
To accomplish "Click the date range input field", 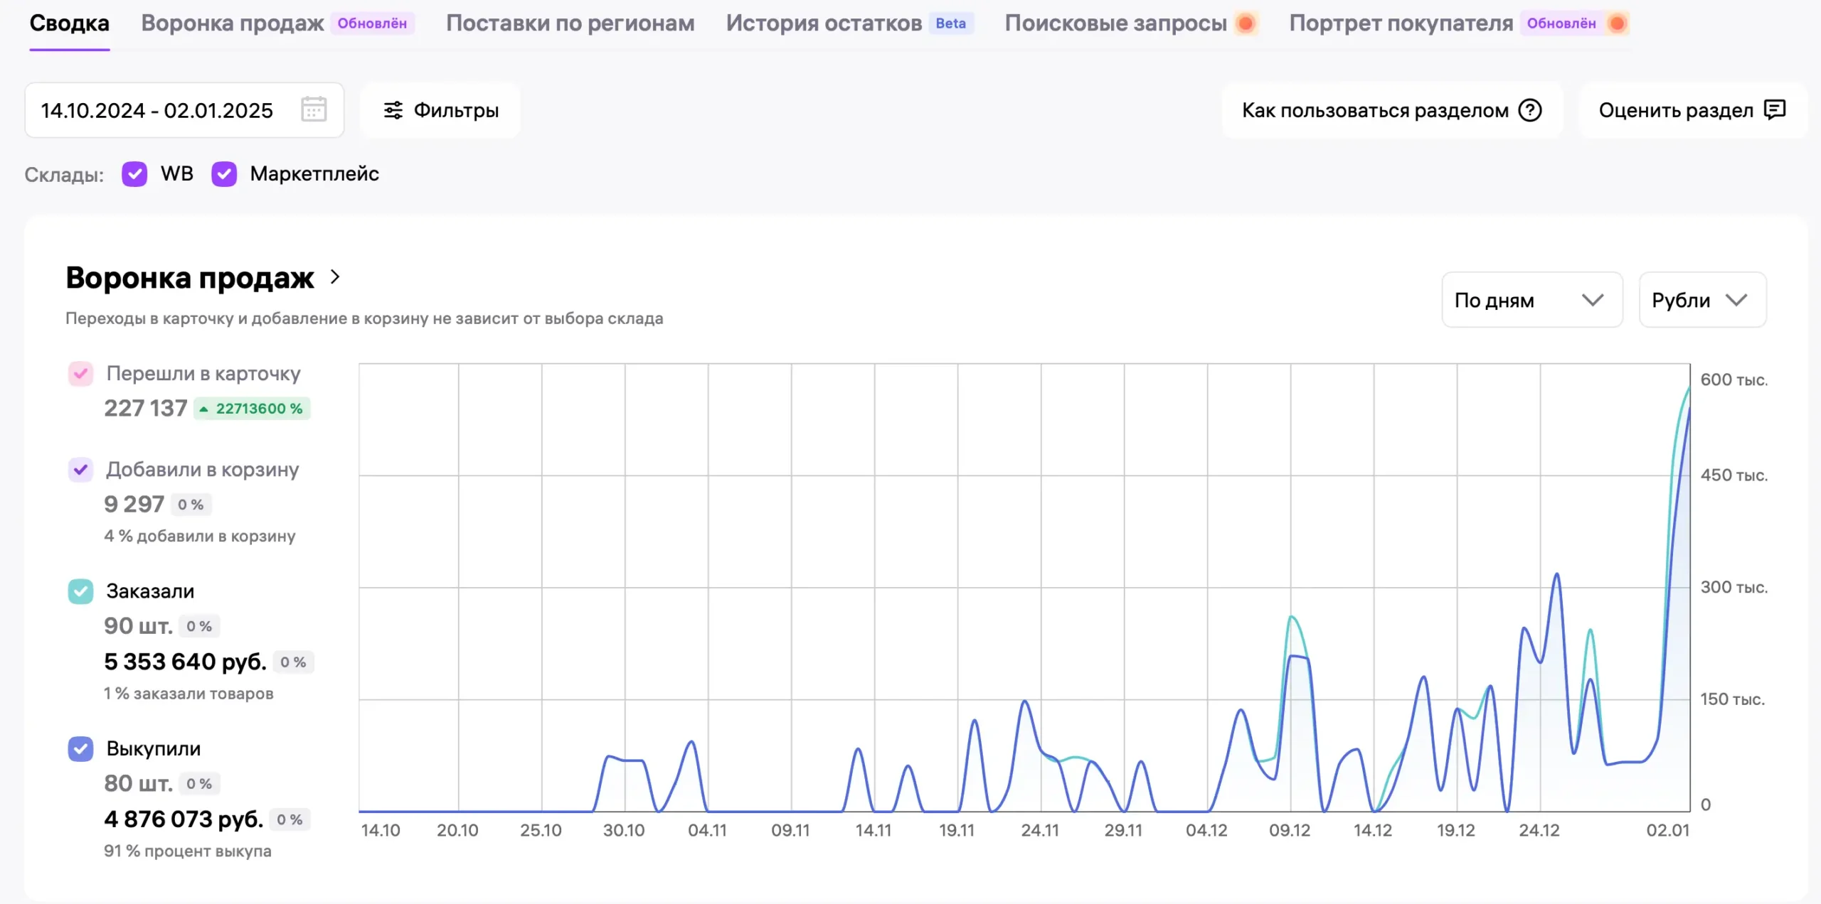I will tap(157, 110).
